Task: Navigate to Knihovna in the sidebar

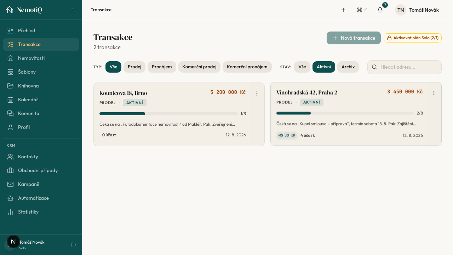Action: click(x=41, y=86)
